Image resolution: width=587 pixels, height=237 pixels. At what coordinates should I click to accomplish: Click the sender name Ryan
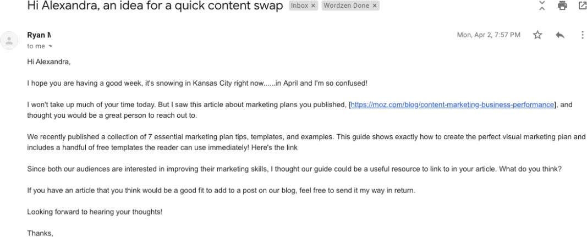(x=39, y=35)
